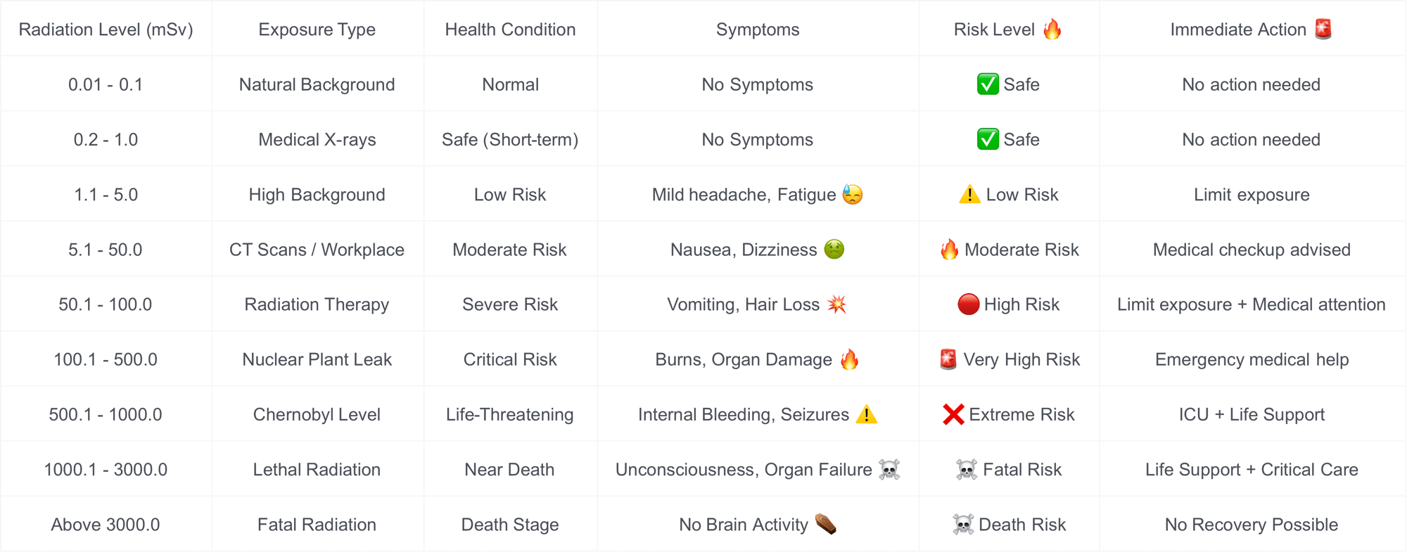Image resolution: width=1407 pixels, height=552 pixels.
Task: Click the skull icon beside Fatal Risk
Action: (967, 470)
